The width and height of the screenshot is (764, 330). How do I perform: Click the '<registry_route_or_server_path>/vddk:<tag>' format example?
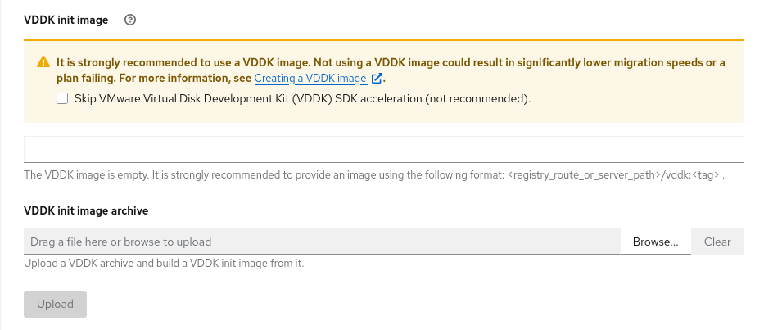[x=614, y=175]
